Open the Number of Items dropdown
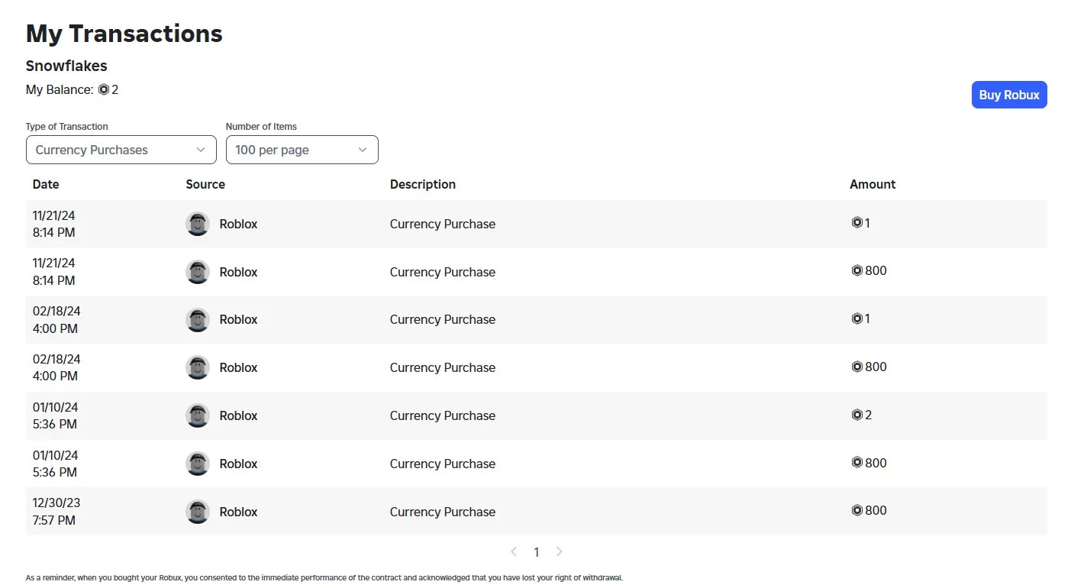 302,150
